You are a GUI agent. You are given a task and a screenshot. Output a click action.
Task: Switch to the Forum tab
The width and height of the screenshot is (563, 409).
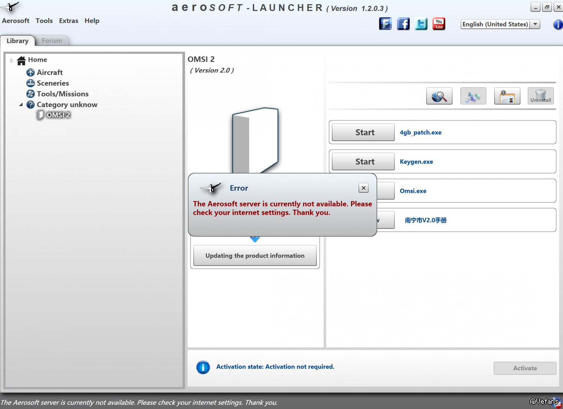point(52,41)
